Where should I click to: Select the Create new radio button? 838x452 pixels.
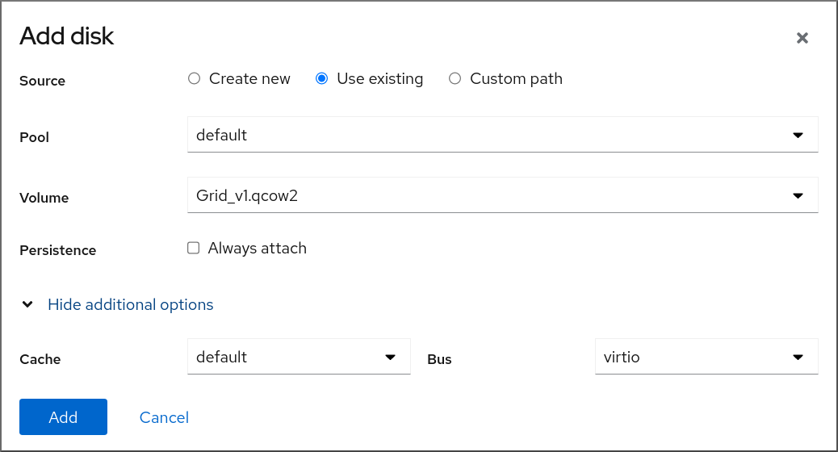[194, 79]
